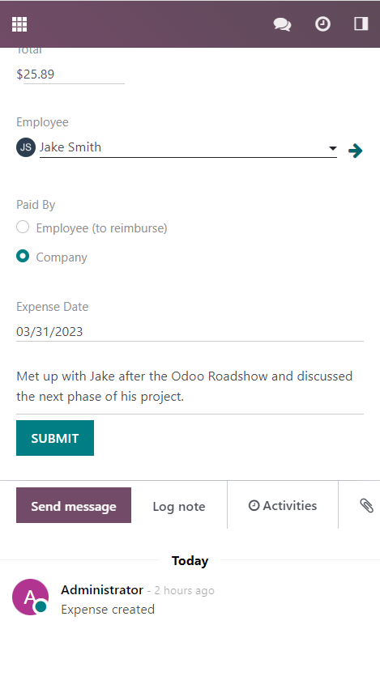Click the Administrator author name
Screen dimensions: 380x676
coord(102,589)
